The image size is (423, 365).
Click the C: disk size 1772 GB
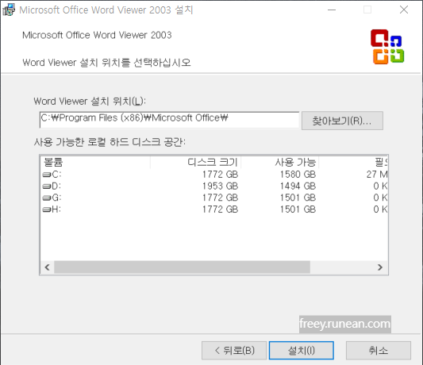pyautogui.click(x=220, y=175)
